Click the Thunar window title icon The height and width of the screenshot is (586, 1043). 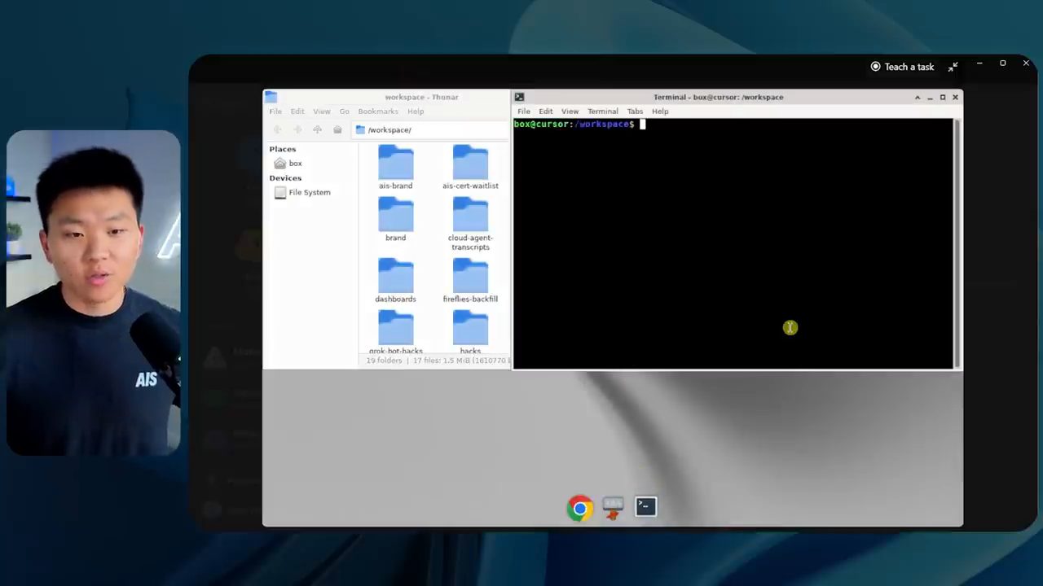271,97
